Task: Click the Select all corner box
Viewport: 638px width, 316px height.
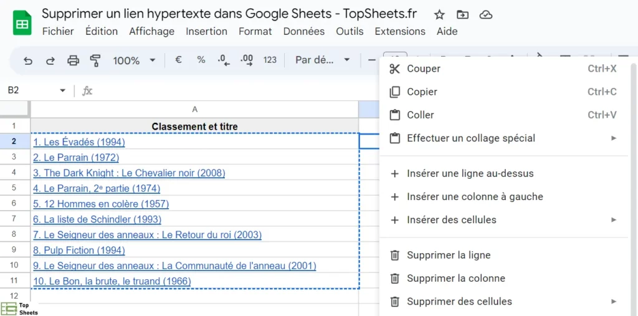Action: [15, 109]
